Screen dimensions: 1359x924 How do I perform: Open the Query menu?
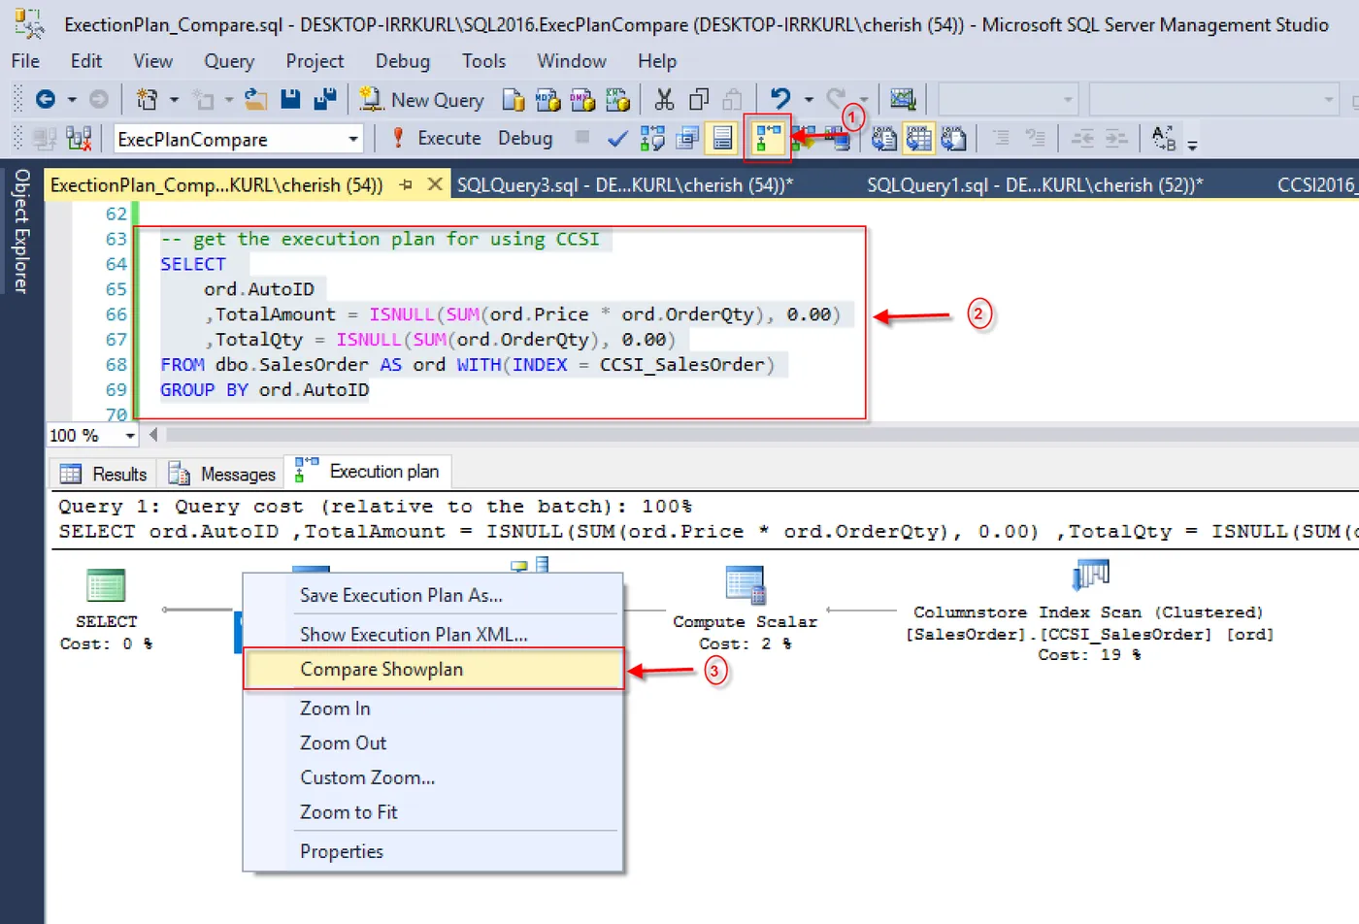229,61
